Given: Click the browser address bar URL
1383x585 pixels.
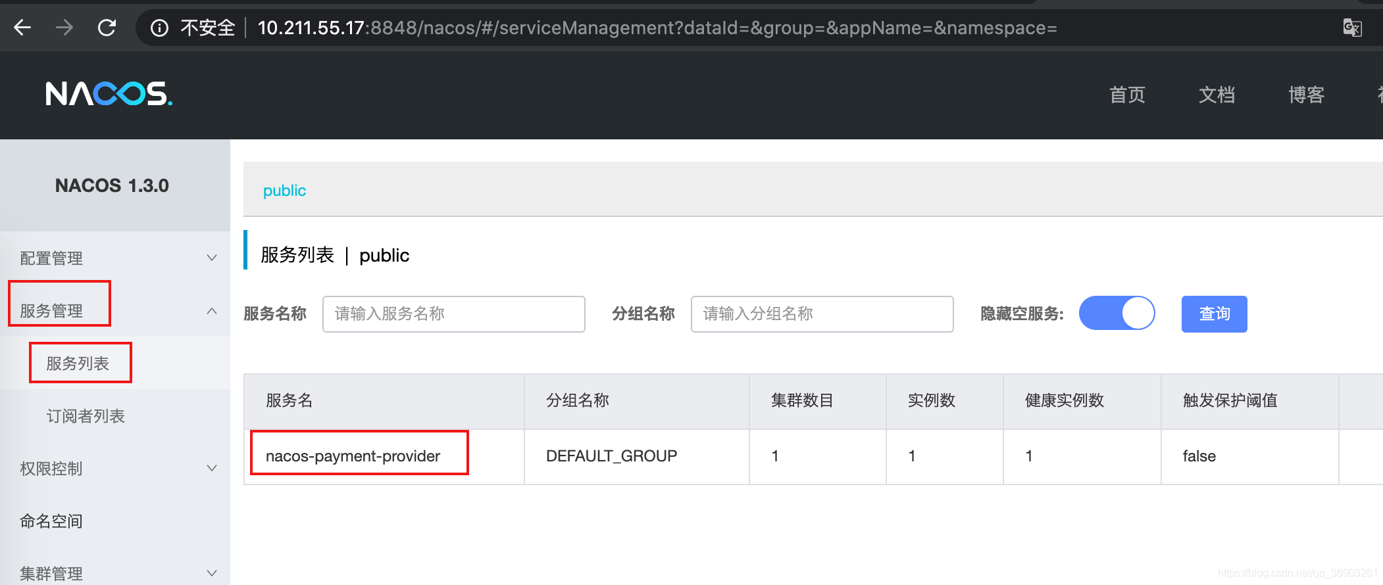Looking at the screenshot, I should 657,28.
